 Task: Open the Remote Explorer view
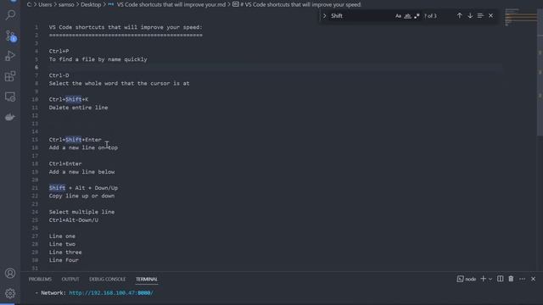coord(10,97)
